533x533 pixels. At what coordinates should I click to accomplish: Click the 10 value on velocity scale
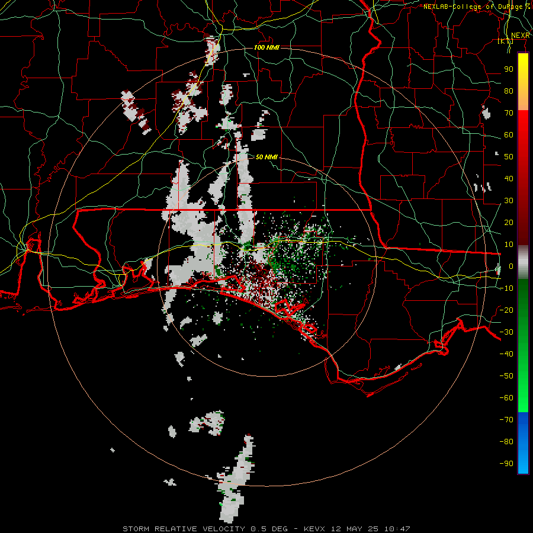point(509,245)
